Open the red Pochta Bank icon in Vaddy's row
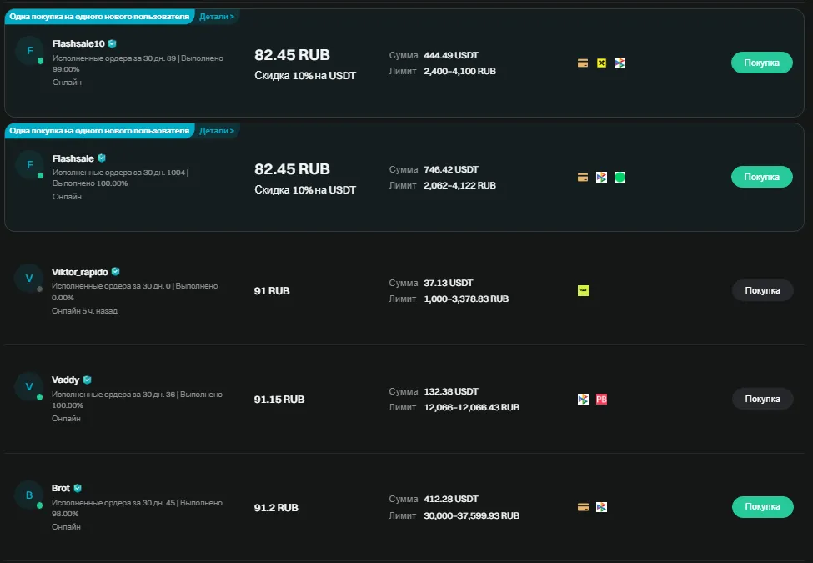Screen dimensions: 813x563 (600, 399)
